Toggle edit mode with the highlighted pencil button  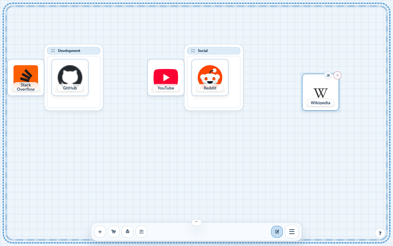point(277,232)
